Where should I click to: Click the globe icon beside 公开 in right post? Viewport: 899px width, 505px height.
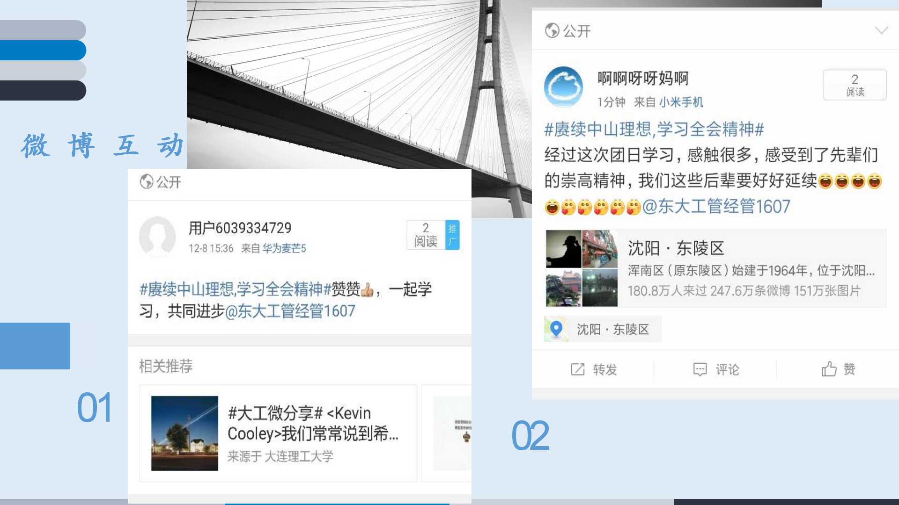tap(552, 31)
